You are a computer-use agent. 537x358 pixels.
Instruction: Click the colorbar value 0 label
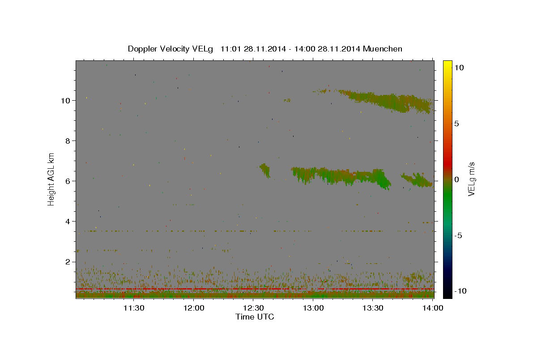tap(456, 179)
